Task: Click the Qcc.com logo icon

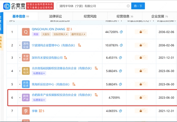Action: 7,6
